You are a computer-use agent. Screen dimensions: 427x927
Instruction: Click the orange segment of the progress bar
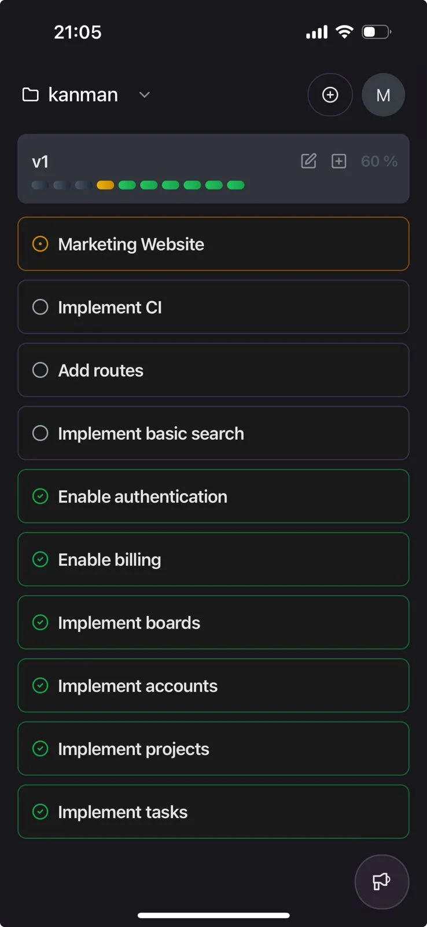coord(105,185)
